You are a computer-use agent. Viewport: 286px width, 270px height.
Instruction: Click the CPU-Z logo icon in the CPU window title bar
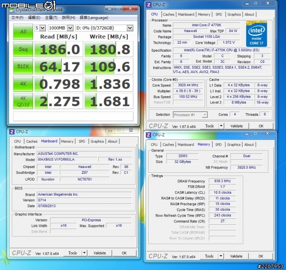tap(149, 5)
